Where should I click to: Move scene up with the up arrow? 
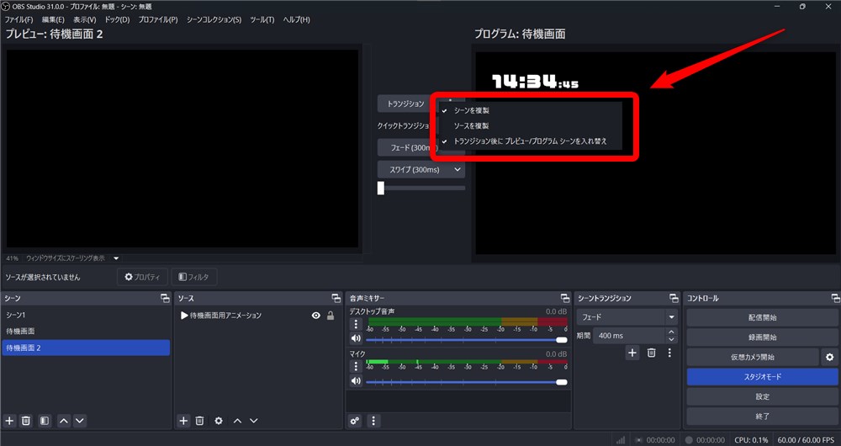(63, 421)
